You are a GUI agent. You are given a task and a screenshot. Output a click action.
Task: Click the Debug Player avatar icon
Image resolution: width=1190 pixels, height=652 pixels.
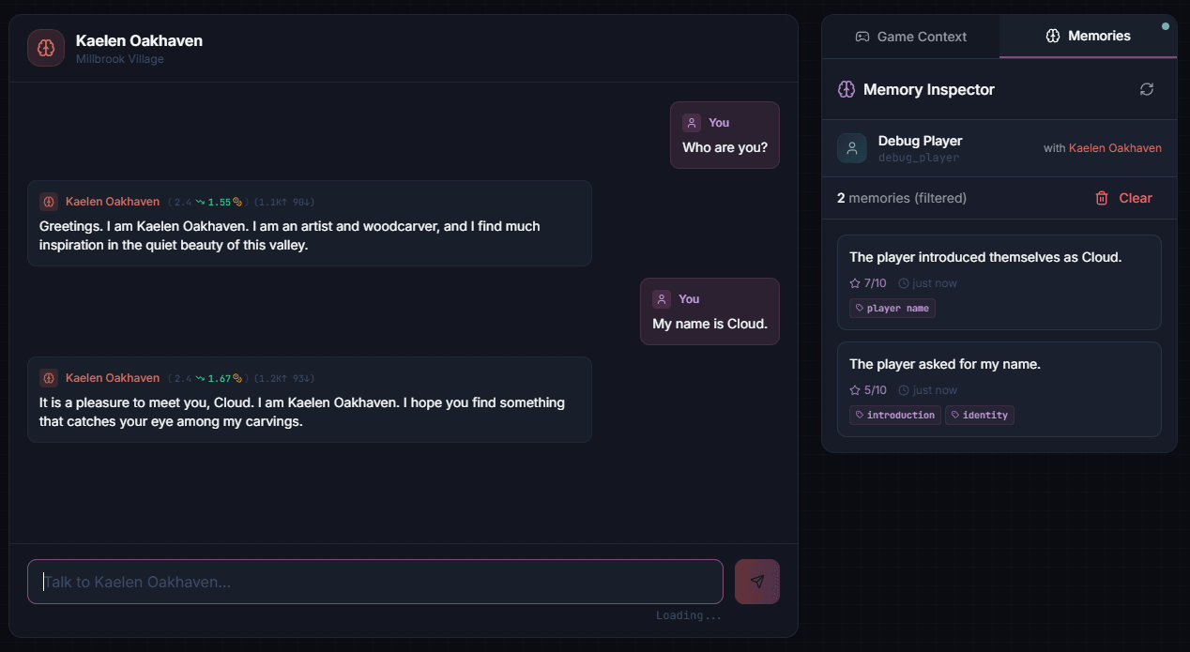click(x=852, y=148)
